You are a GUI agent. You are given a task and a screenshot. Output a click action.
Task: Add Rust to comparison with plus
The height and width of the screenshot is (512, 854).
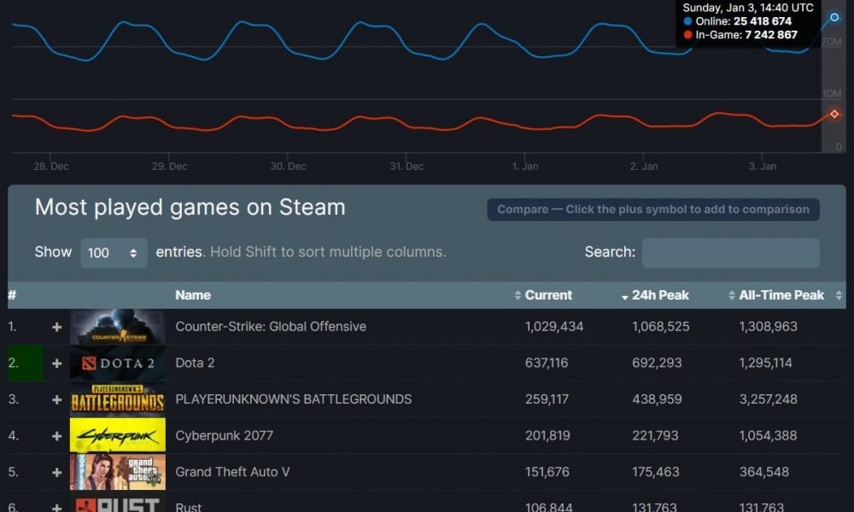56,508
